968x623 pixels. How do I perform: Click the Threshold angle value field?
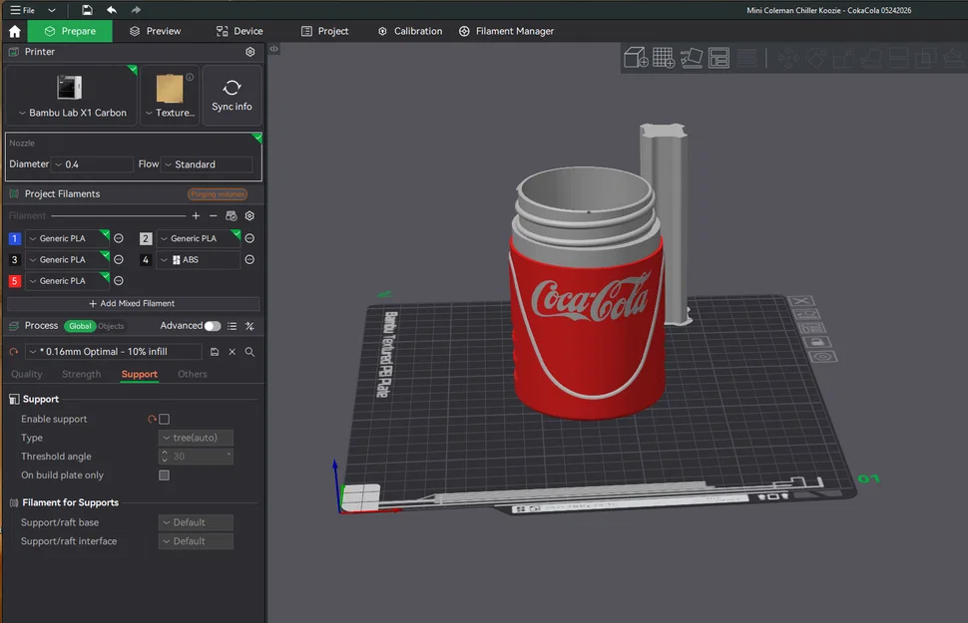pyautogui.click(x=196, y=457)
